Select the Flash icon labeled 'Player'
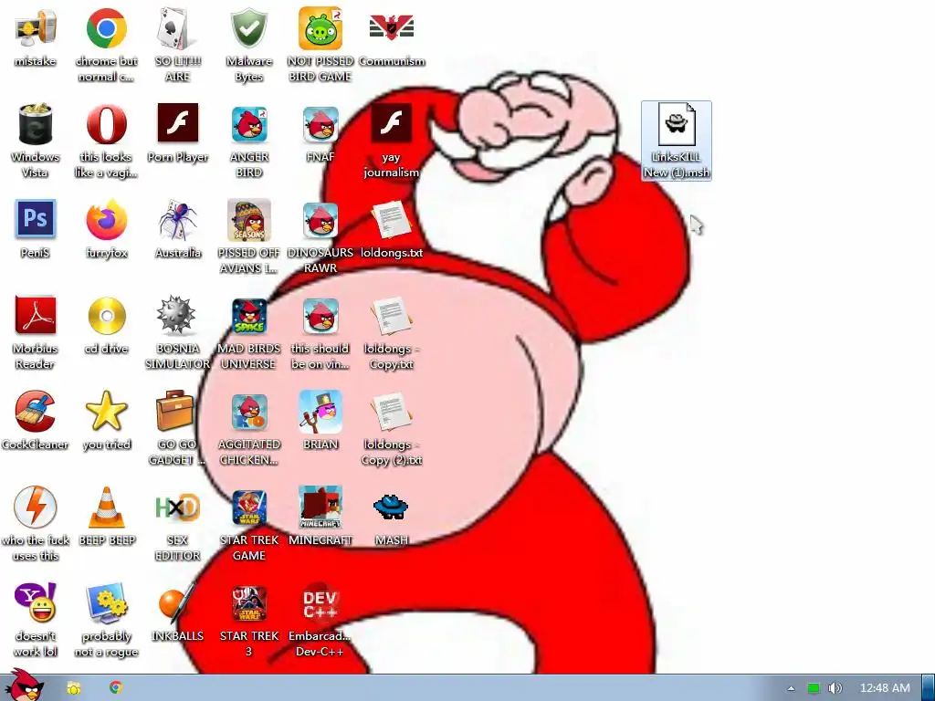Viewport: 935px width, 701px height. point(177,124)
